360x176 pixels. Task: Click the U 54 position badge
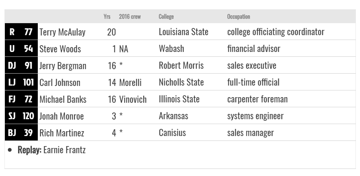click(x=21, y=48)
